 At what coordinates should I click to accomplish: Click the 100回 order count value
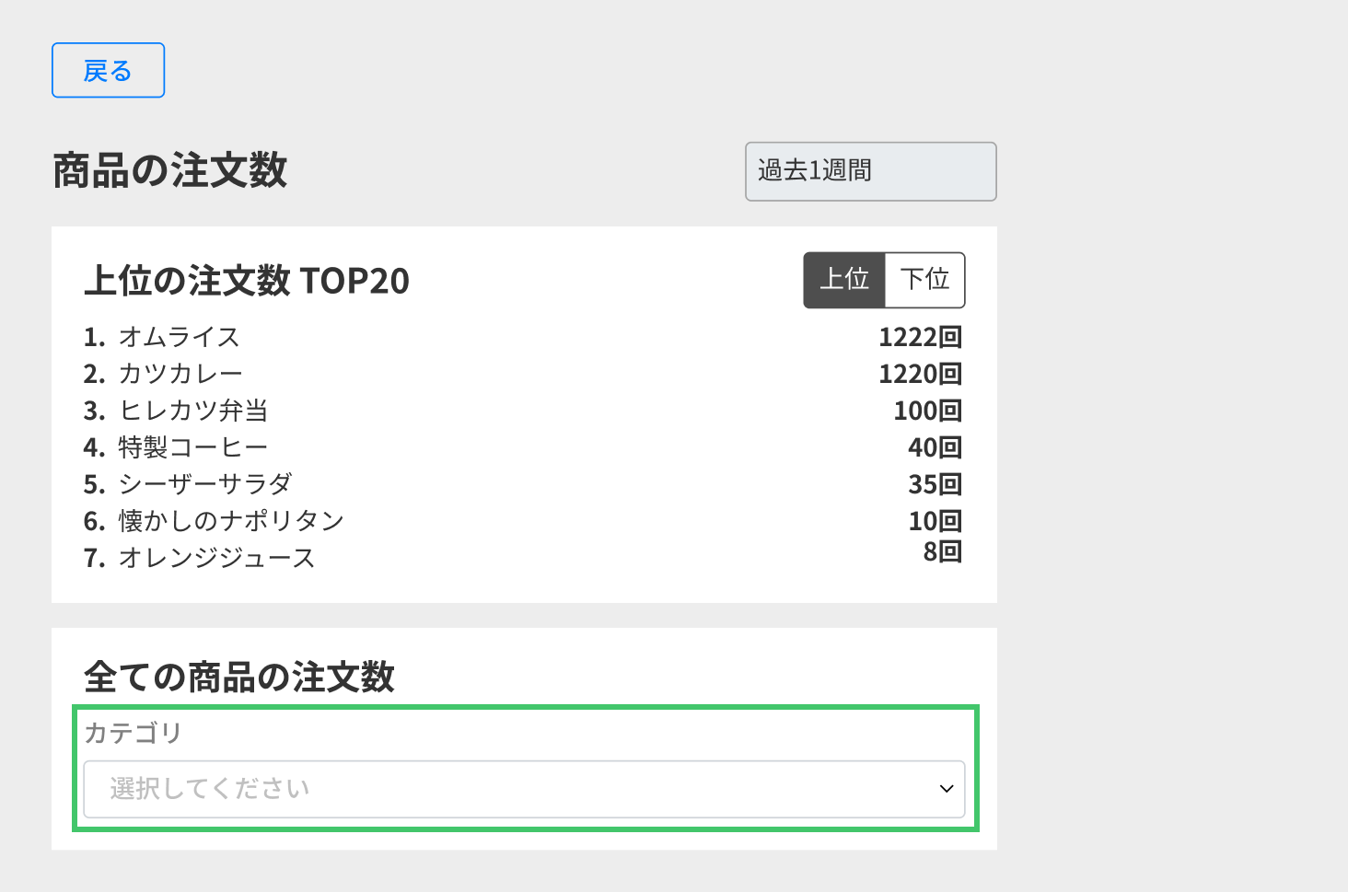click(x=927, y=411)
